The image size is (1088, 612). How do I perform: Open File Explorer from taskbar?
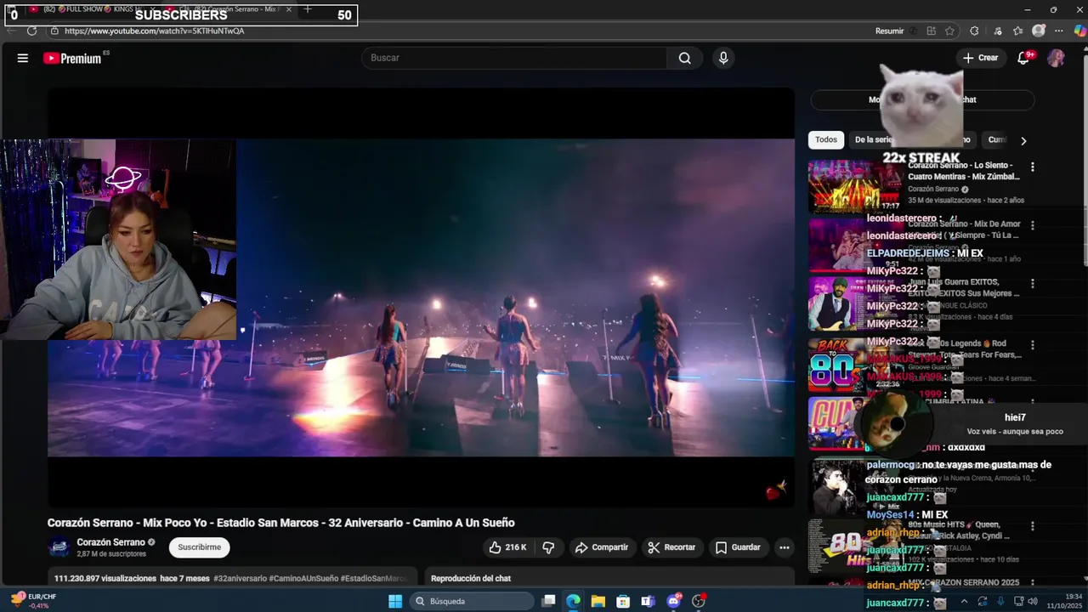coord(598,601)
